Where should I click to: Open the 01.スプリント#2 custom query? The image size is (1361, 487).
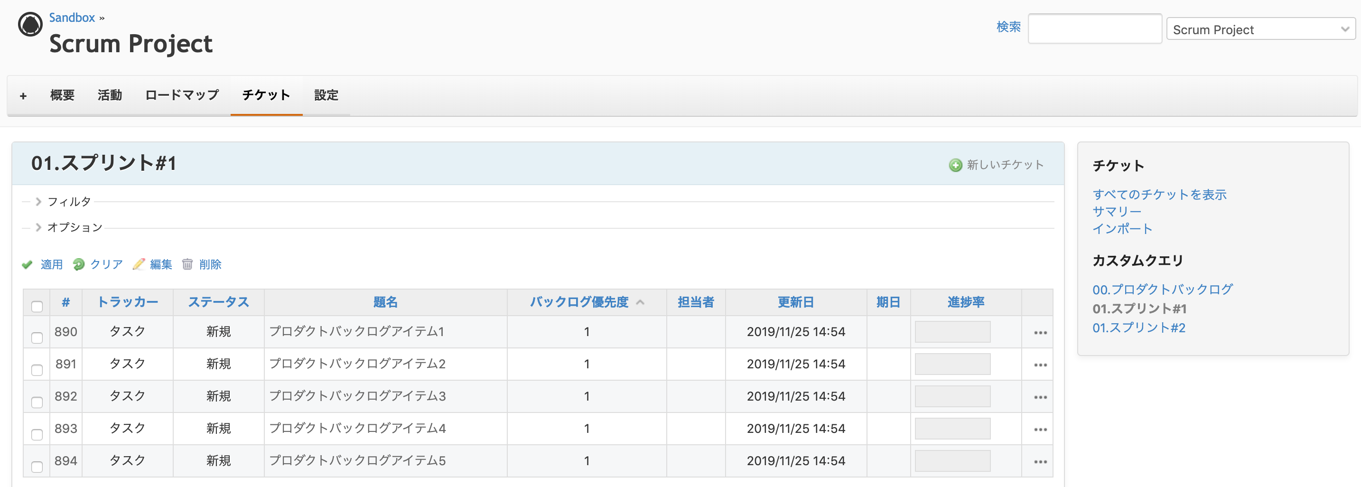point(1138,328)
